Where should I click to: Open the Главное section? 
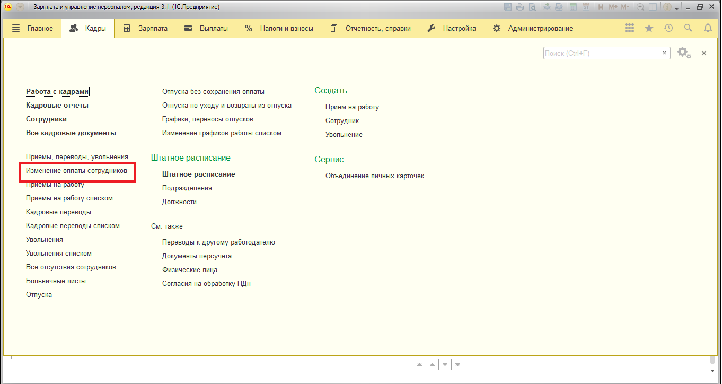click(32, 28)
